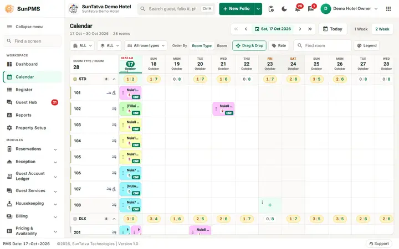Click the 18 October column header
399x249 pixels.
click(154, 64)
